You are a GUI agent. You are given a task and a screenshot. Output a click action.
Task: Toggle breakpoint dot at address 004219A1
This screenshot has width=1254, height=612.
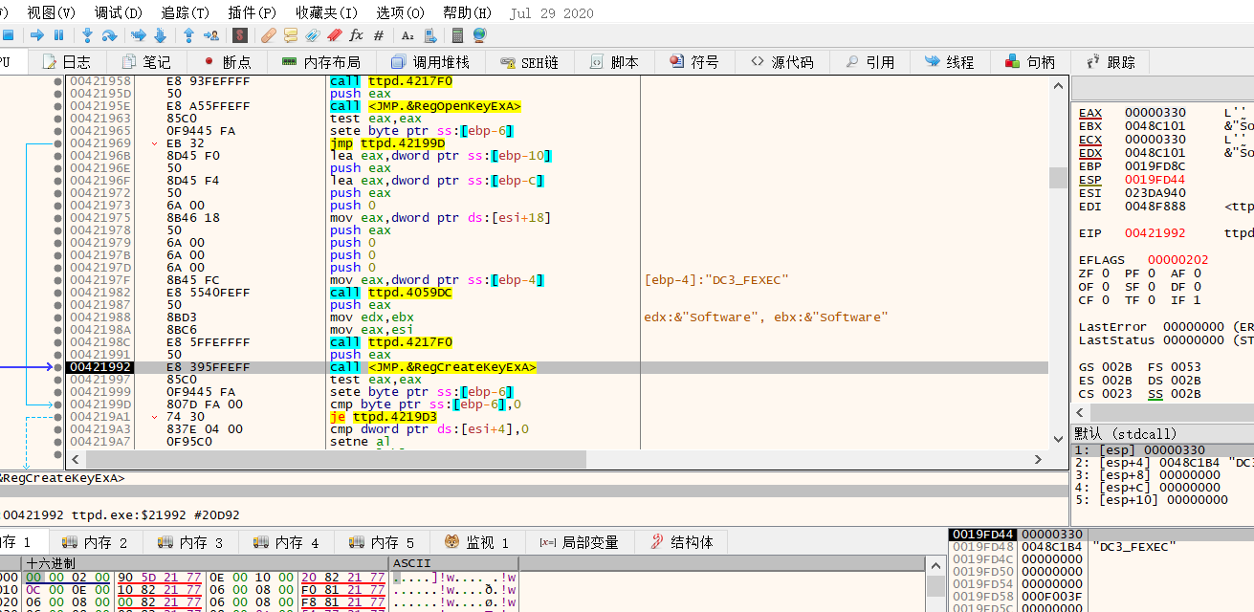tap(58, 417)
